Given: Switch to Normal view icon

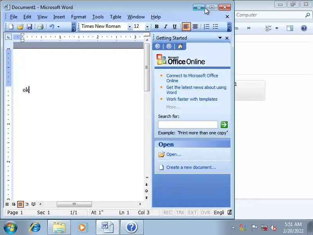Looking at the screenshot, I should pos(7,204).
